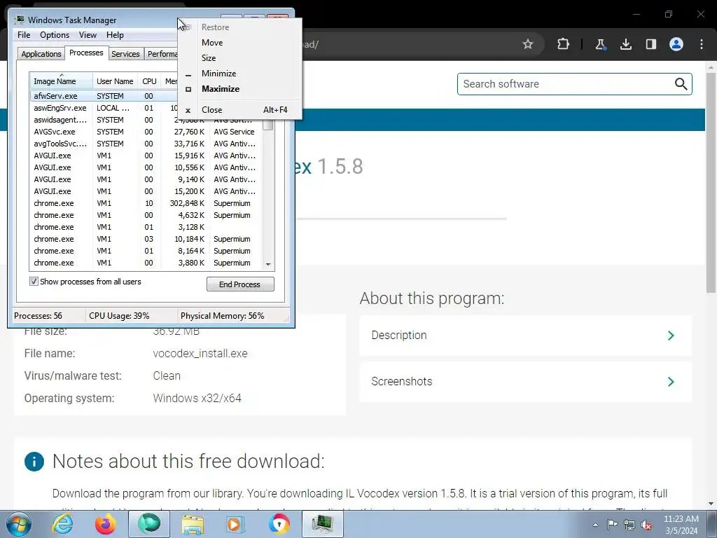Launch Firefox from the taskbar
The height and width of the screenshot is (538, 717).
(x=105, y=524)
